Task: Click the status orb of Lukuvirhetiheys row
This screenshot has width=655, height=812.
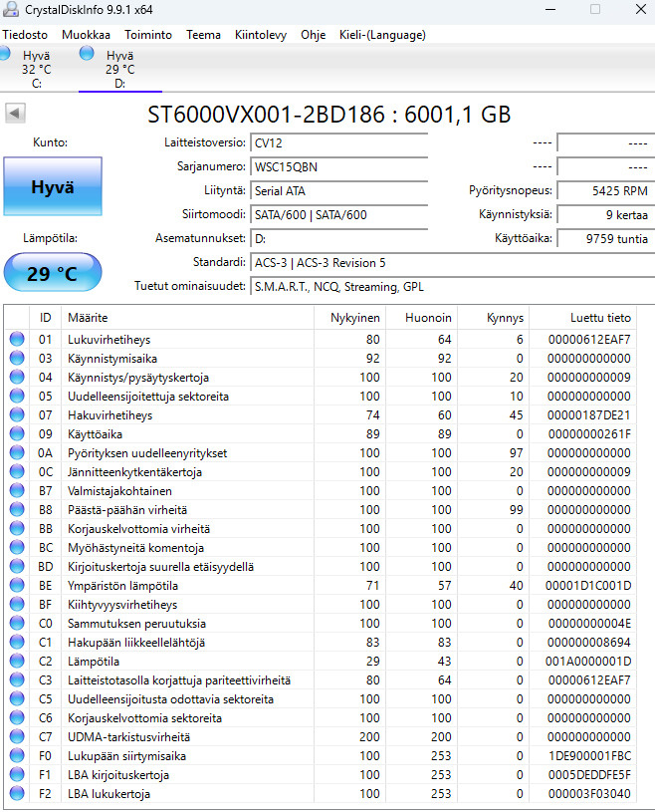Action: [17, 339]
